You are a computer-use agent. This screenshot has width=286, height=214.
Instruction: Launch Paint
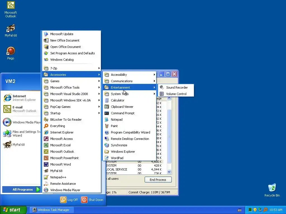point(129,126)
